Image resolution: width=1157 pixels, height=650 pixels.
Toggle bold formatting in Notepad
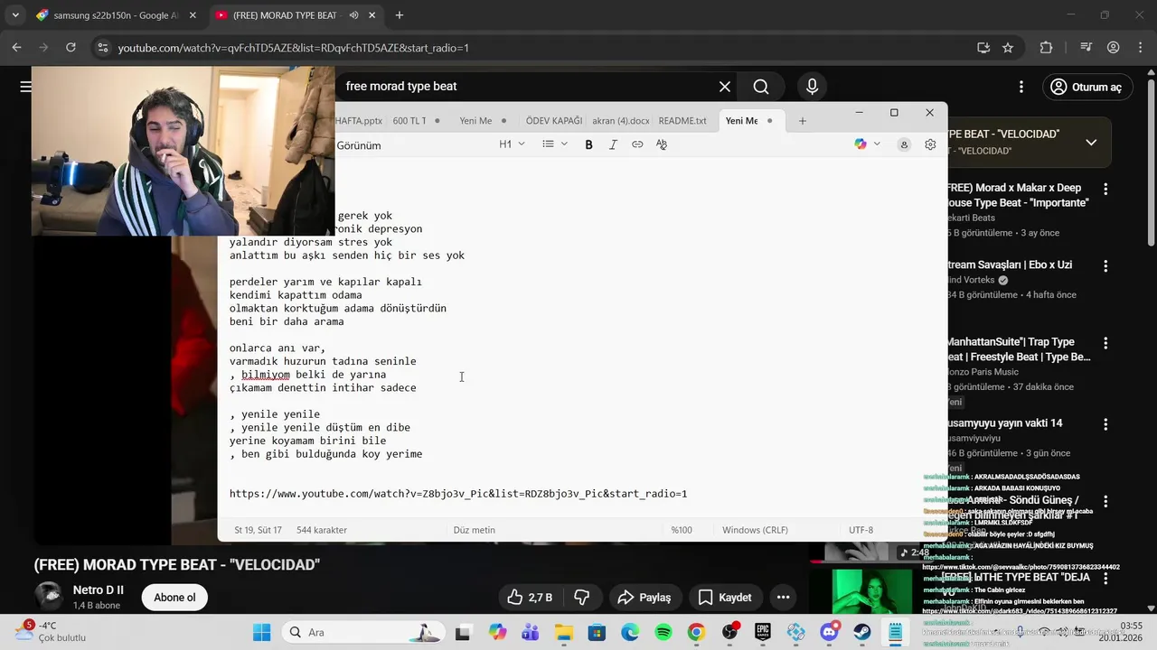pos(588,144)
